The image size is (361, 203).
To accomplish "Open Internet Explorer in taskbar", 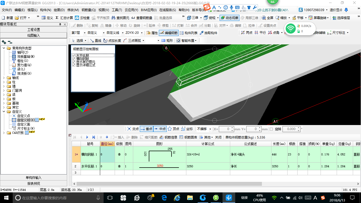I will click(177, 197).
